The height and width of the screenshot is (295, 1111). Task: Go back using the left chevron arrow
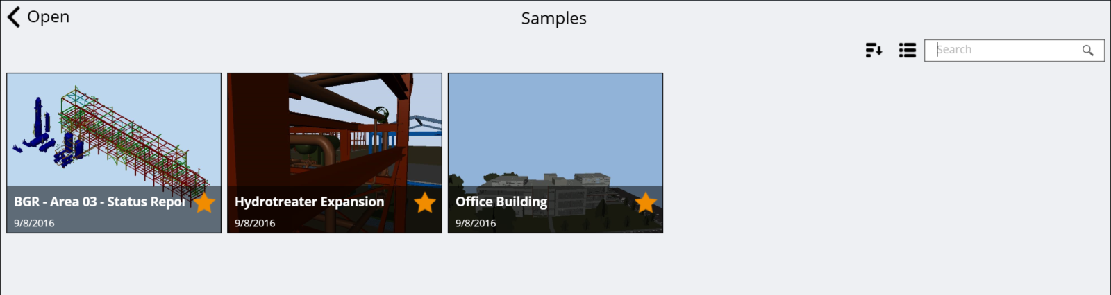pyautogui.click(x=14, y=17)
